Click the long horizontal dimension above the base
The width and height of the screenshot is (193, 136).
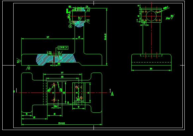(48, 38)
